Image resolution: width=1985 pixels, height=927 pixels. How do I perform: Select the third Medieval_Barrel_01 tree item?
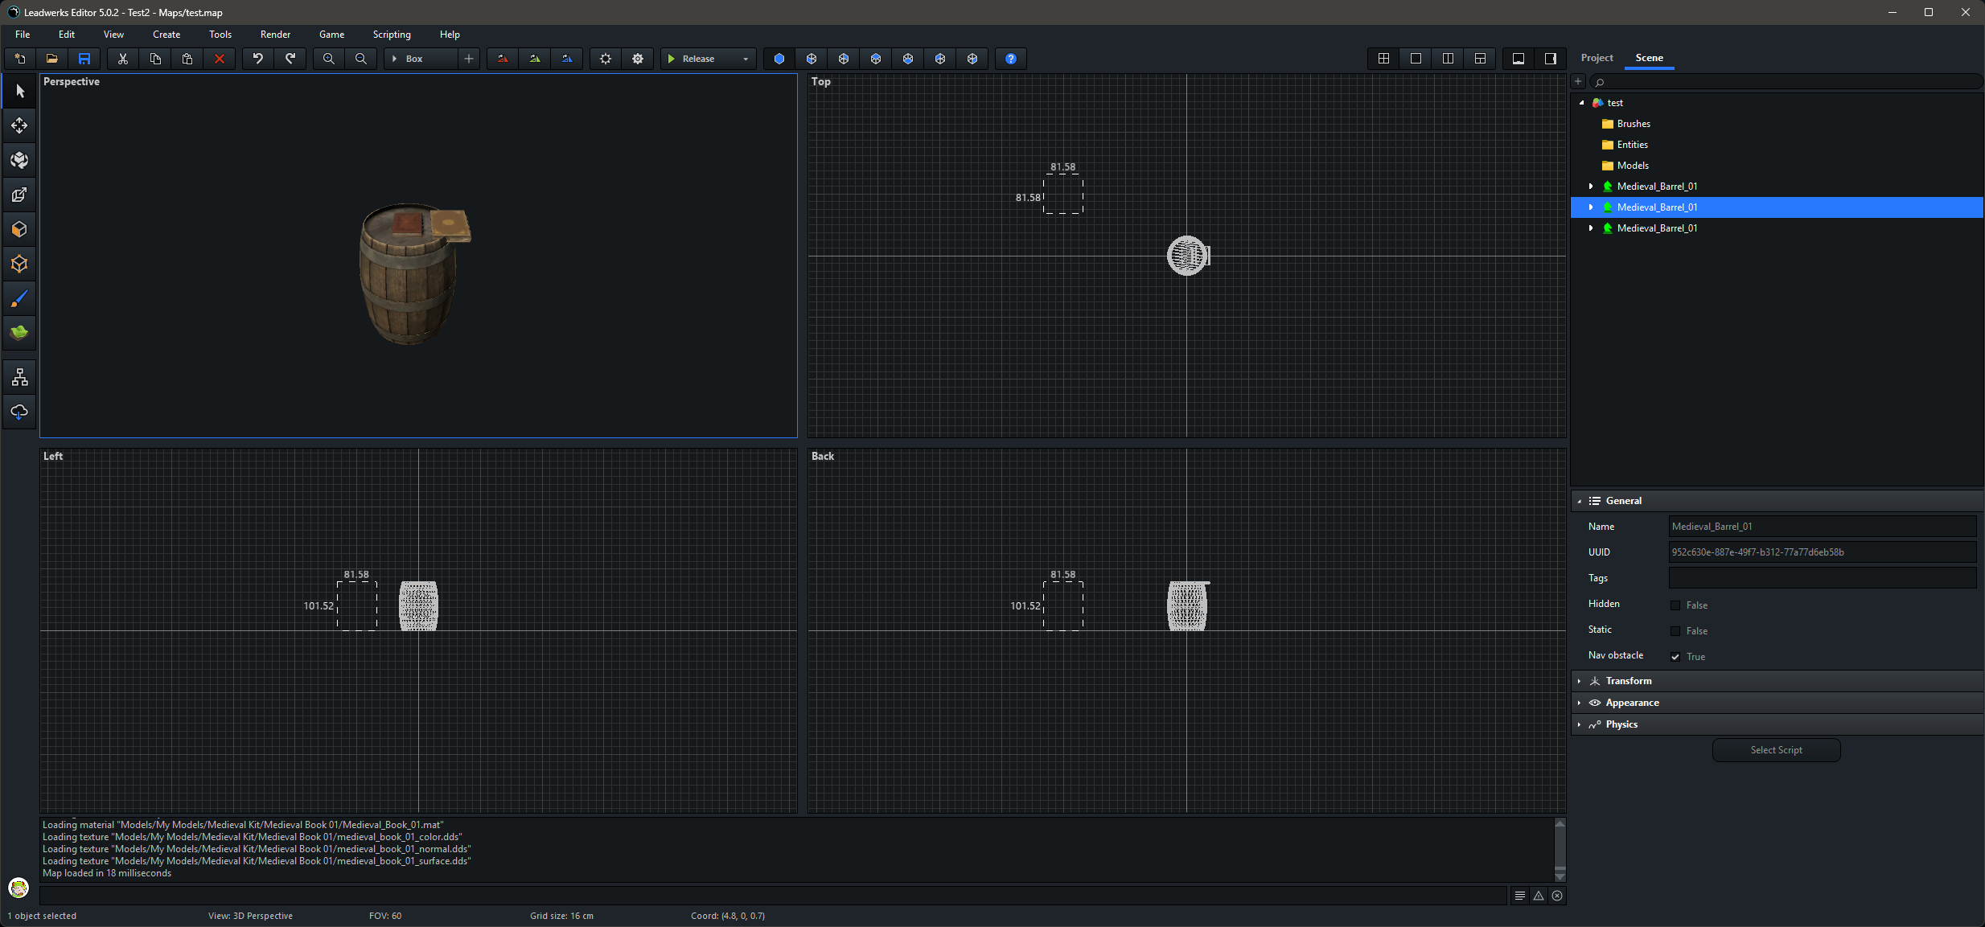click(x=1657, y=228)
